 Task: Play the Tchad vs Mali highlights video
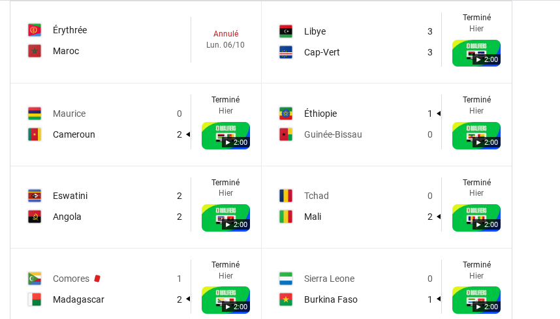pyautogui.click(x=476, y=218)
